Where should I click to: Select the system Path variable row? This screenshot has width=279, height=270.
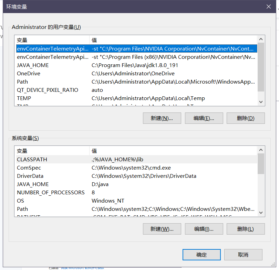[137, 209]
